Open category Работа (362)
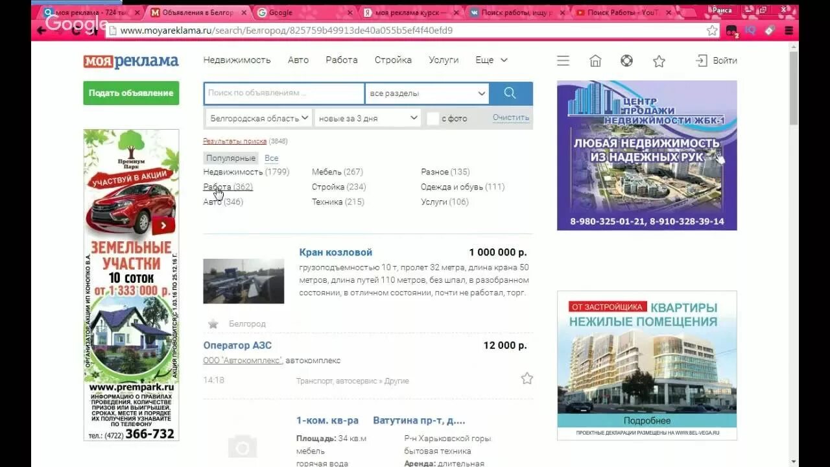Screen dimensions: 830x467 (228, 187)
